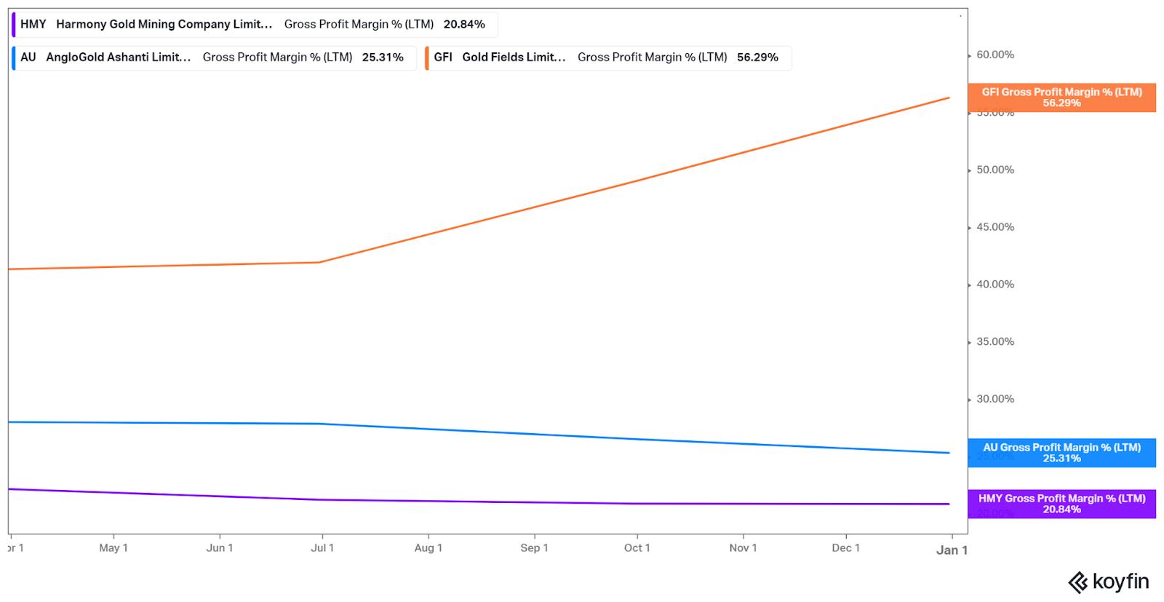The height and width of the screenshot is (602, 1164).
Task: Click Gross Profit Margin % (LTM) in HMY legend
Action: [359, 25]
